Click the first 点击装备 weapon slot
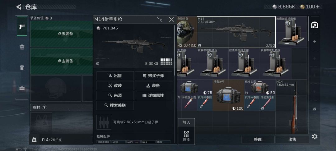This screenshot has height=151, width=336. 65,34
